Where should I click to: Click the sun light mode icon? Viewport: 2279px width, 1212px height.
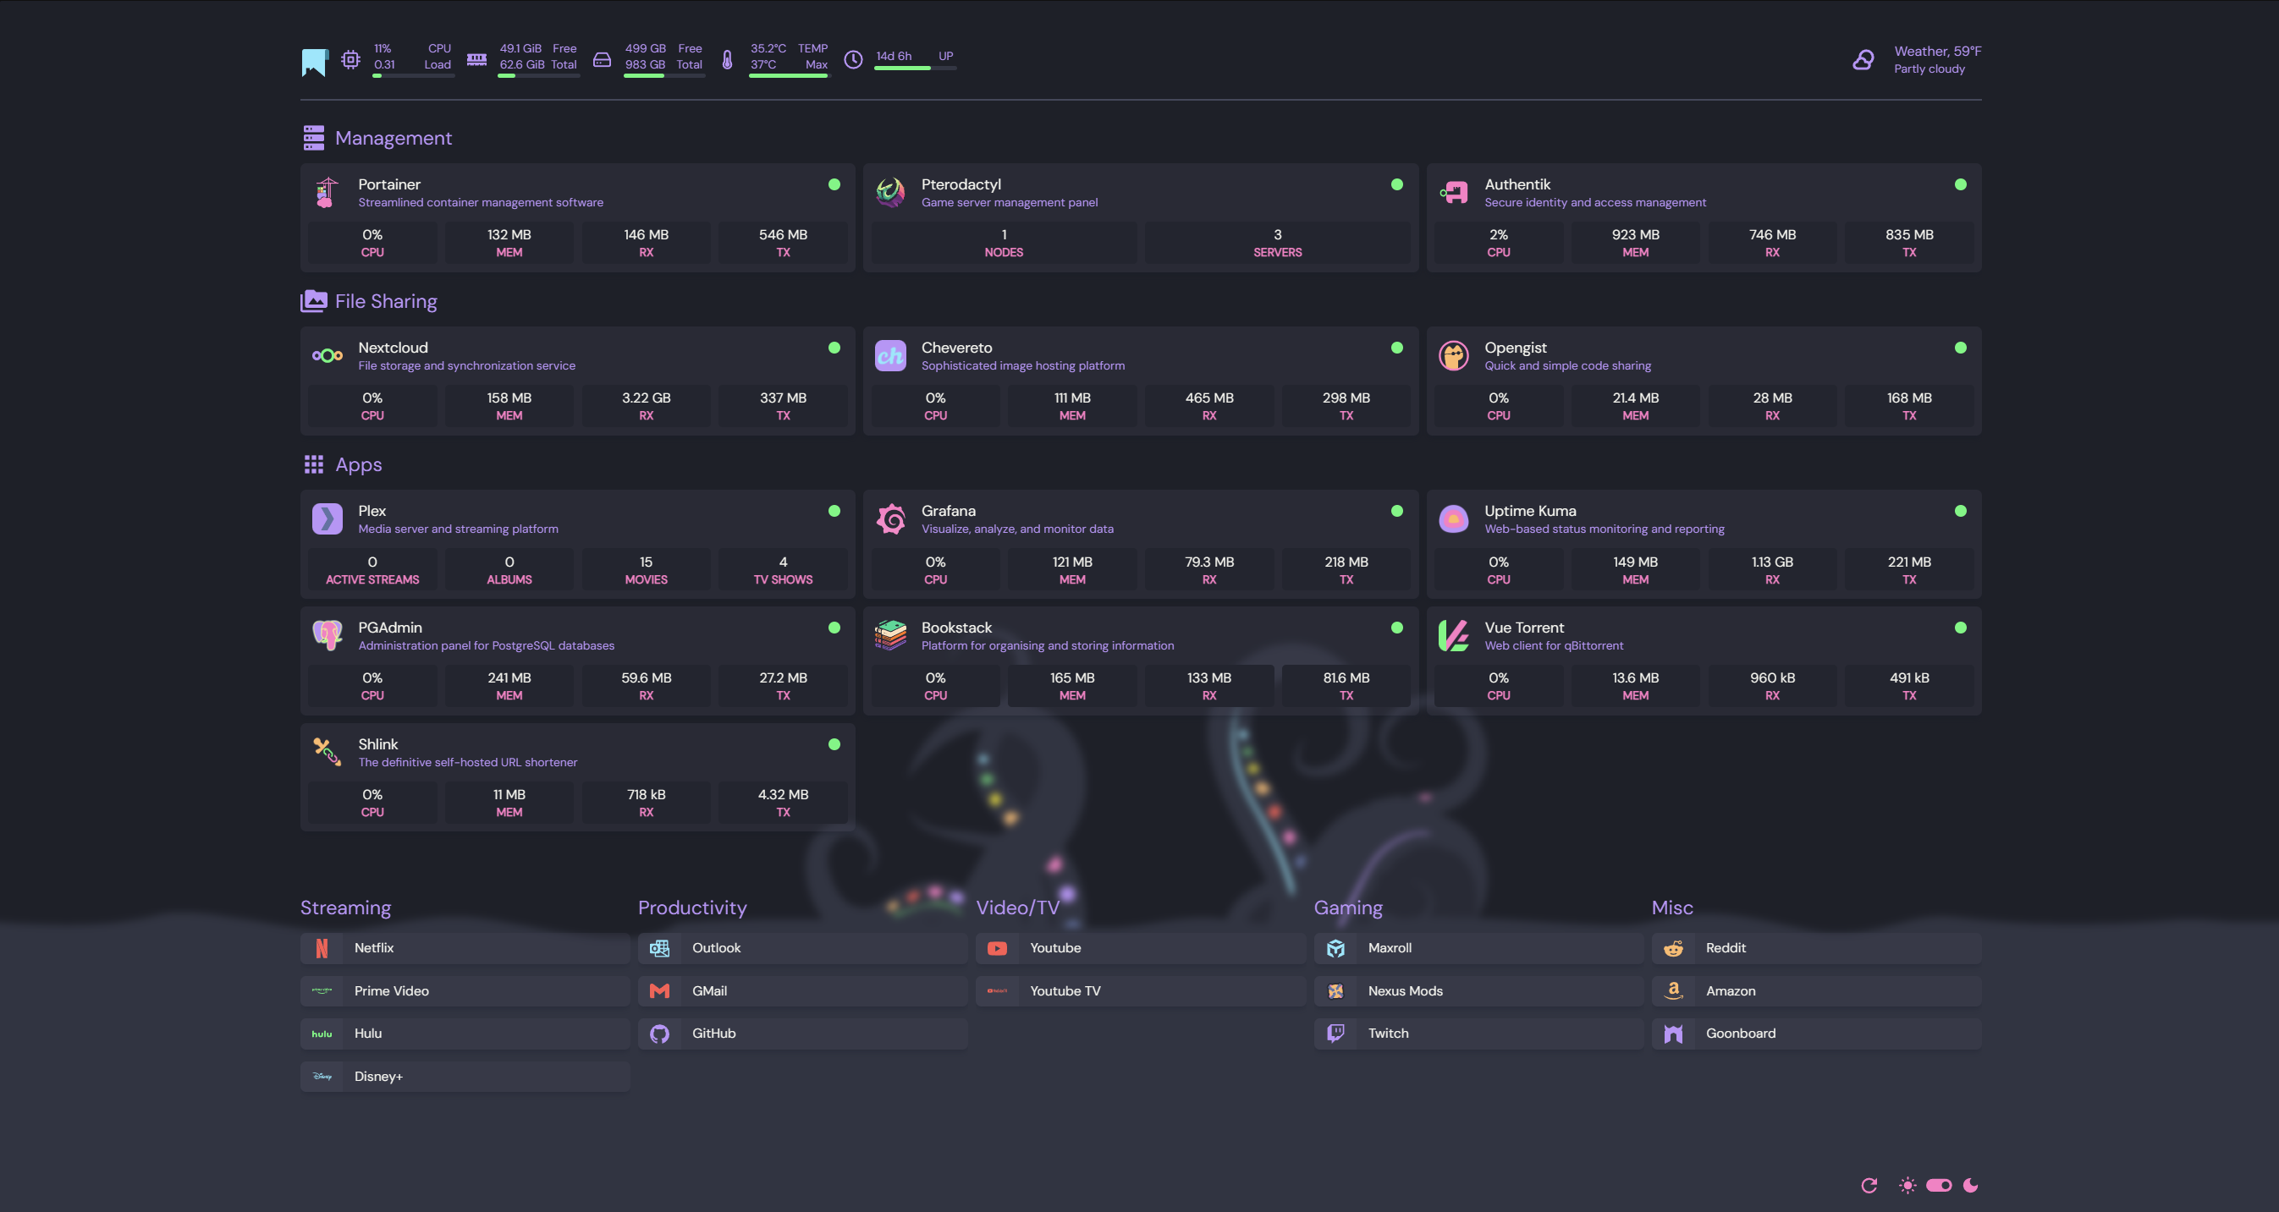1907,1186
